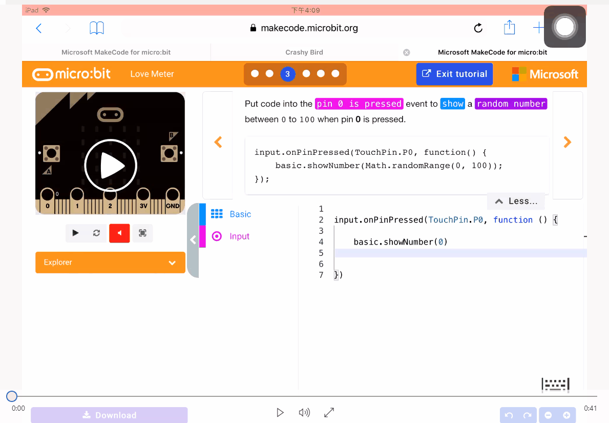Screen dimensions: 609x423
Task: Close the Crashy Bird tab
Action: tap(406, 52)
